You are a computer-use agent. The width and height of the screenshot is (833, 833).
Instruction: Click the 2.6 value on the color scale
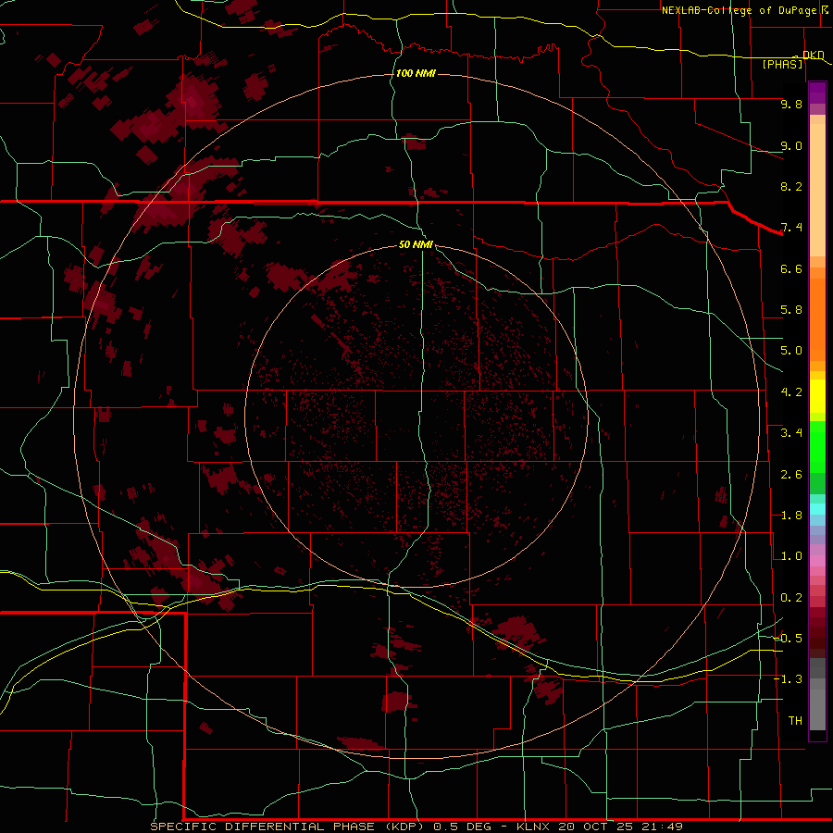coord(791,475)
